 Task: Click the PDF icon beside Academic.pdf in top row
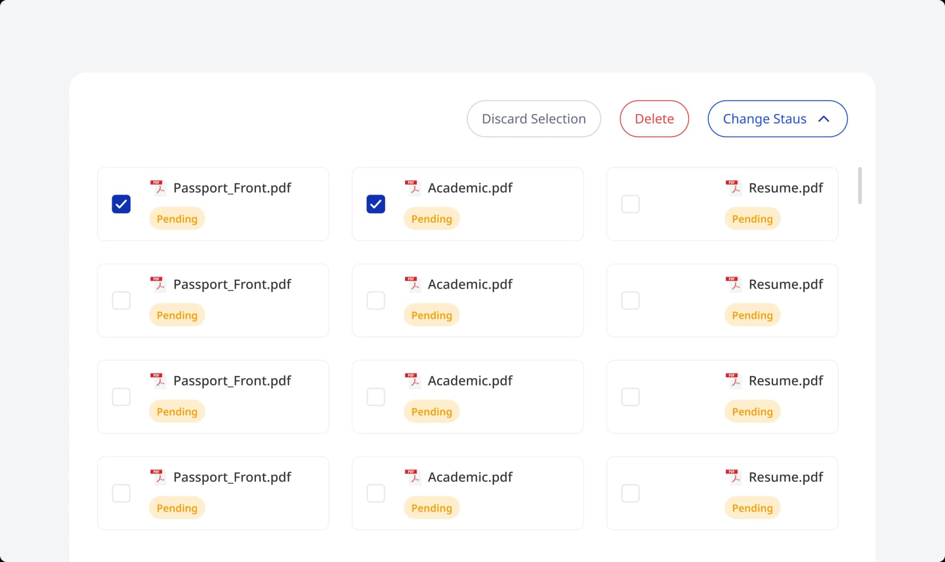[x=413, y=187]
